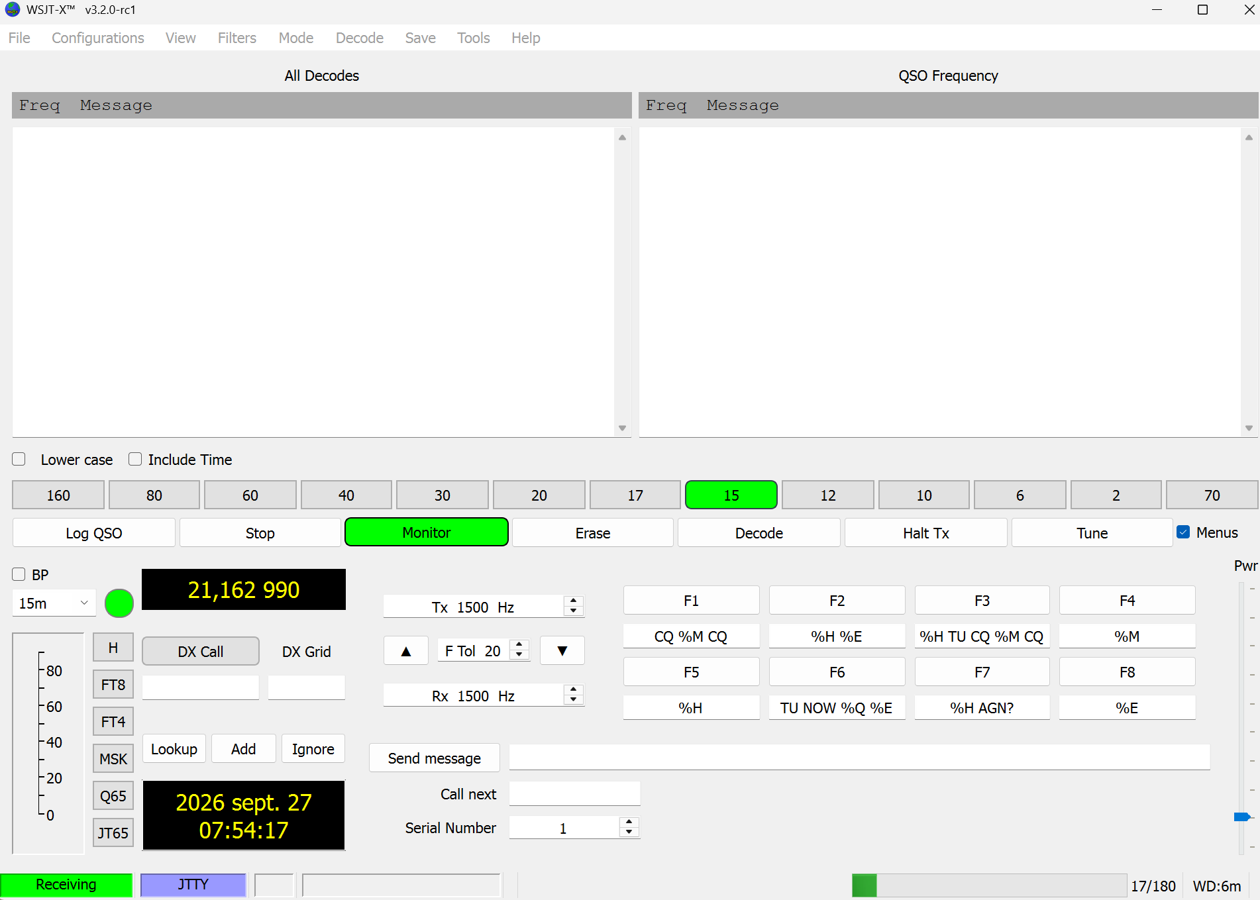
Task: Select the 20 band button
Action: [539, 495]
